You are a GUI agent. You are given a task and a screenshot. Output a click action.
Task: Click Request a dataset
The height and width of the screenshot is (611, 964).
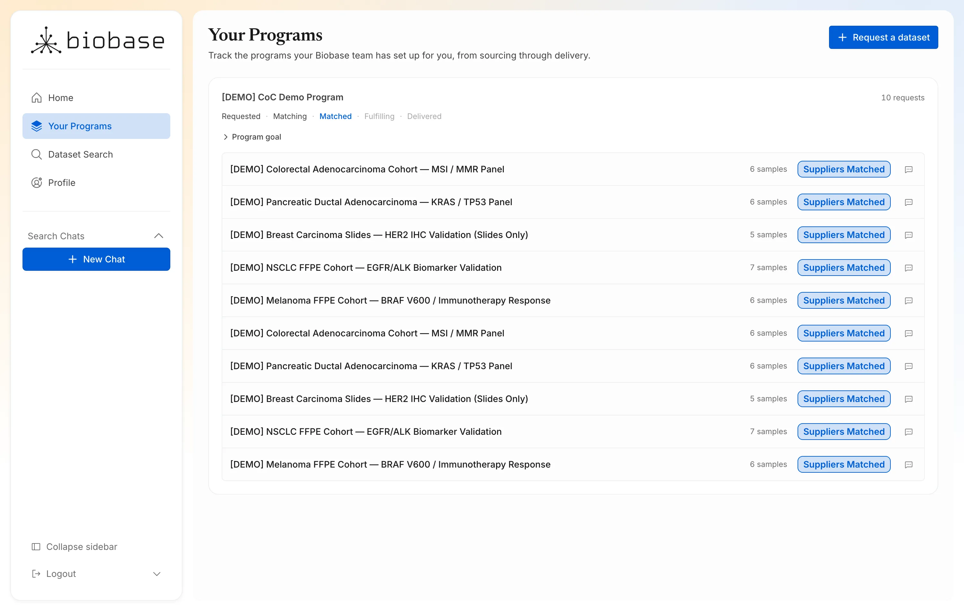[x=883, y=37]
